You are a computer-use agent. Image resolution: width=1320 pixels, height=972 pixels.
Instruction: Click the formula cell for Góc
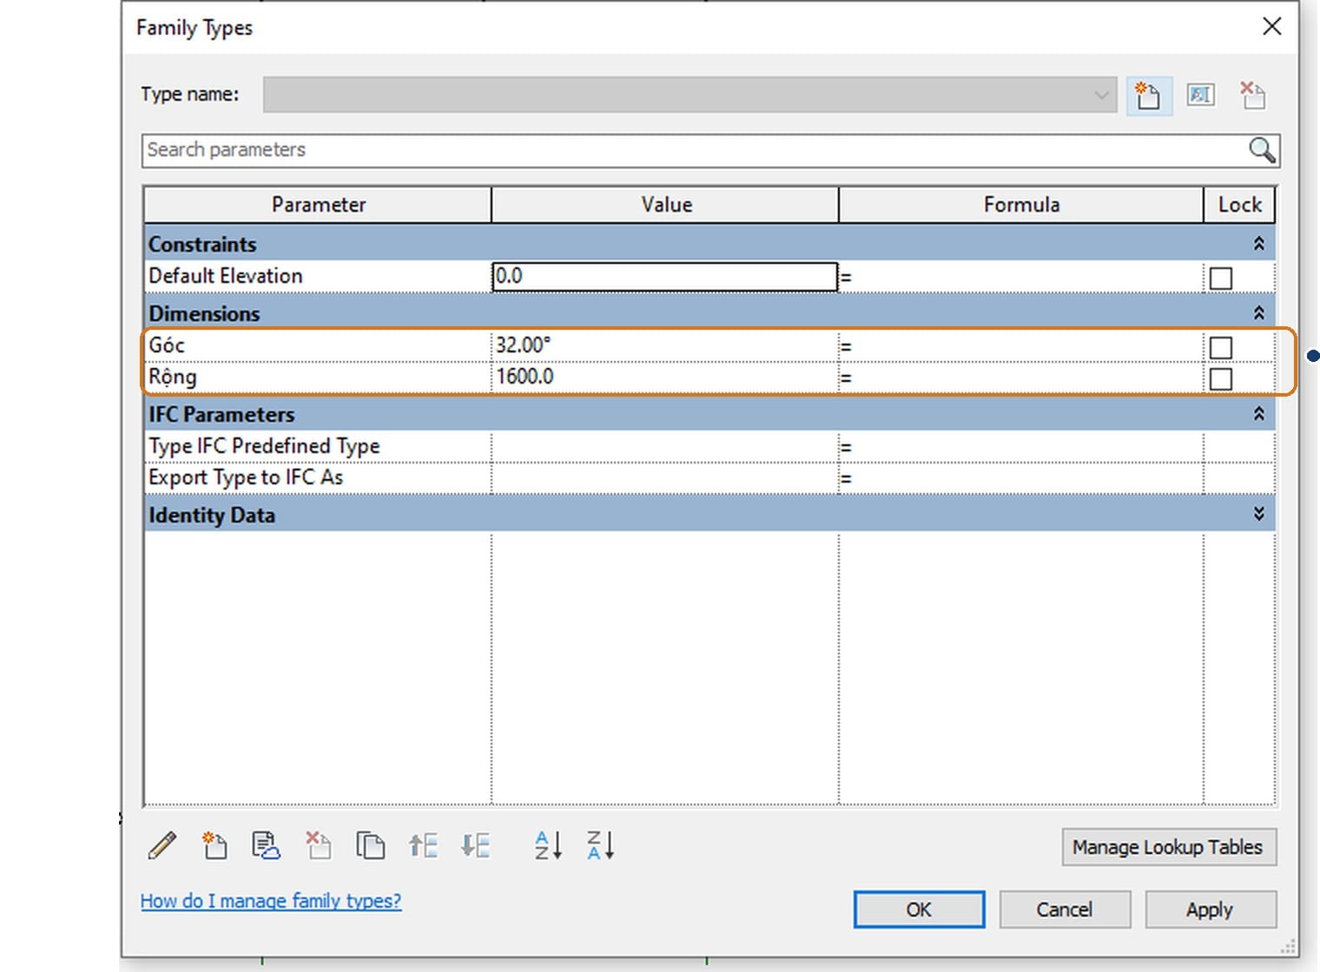(1021, 345)
